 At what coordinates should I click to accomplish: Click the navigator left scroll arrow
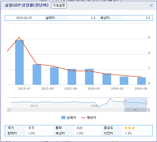point(9,110)
